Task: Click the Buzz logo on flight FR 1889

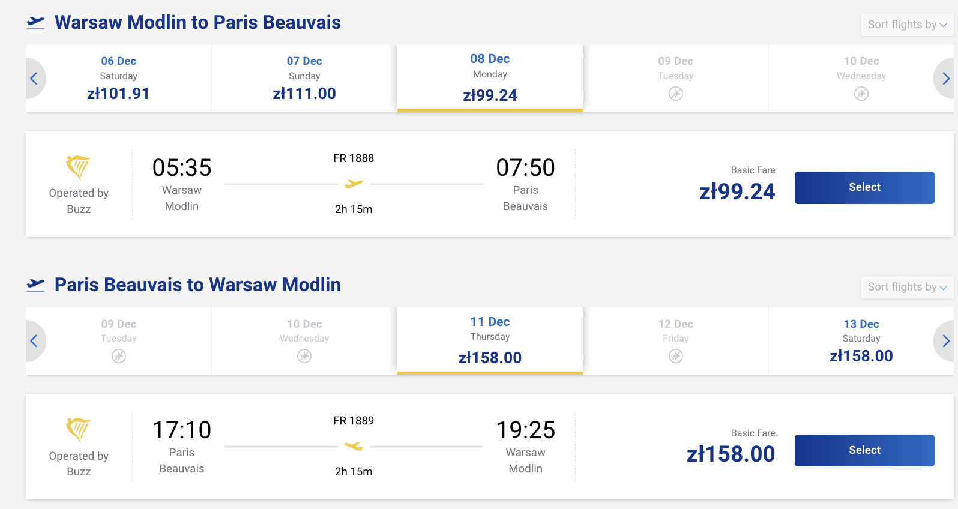Action: tap(79, 430)
